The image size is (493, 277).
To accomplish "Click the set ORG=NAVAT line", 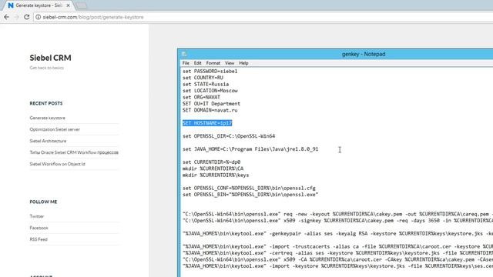I will 201,97.
